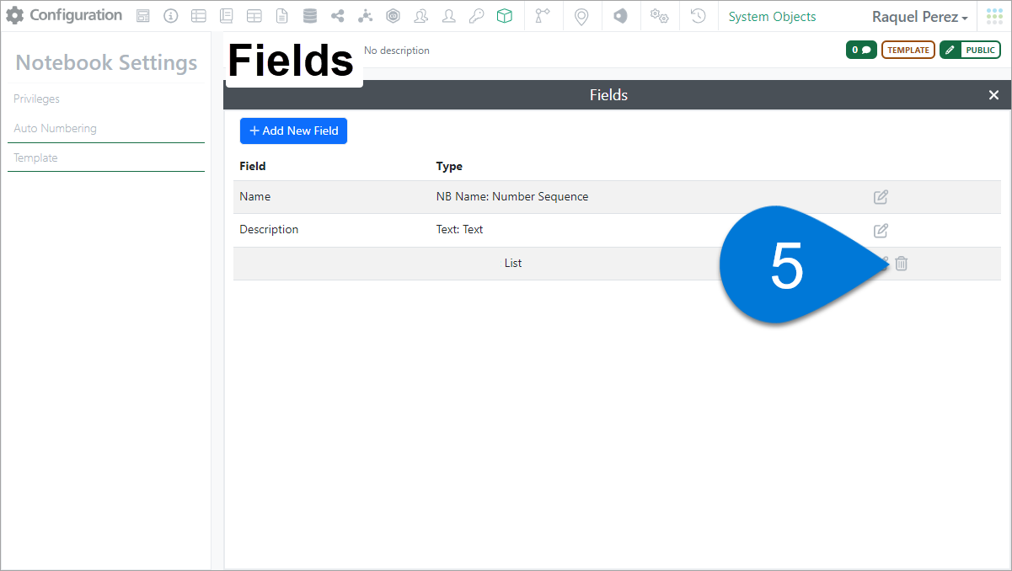Click the database stack icon
This screenshot has height=571, width=1012.
310,16
